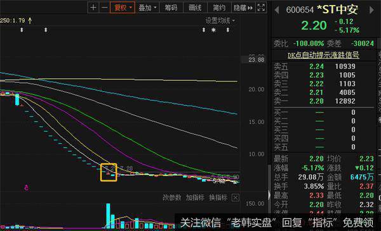This screenshot has height=231, width=381.
Task: Open the DK点自动提示涨跌信号 link
Action: pos(323,55)
